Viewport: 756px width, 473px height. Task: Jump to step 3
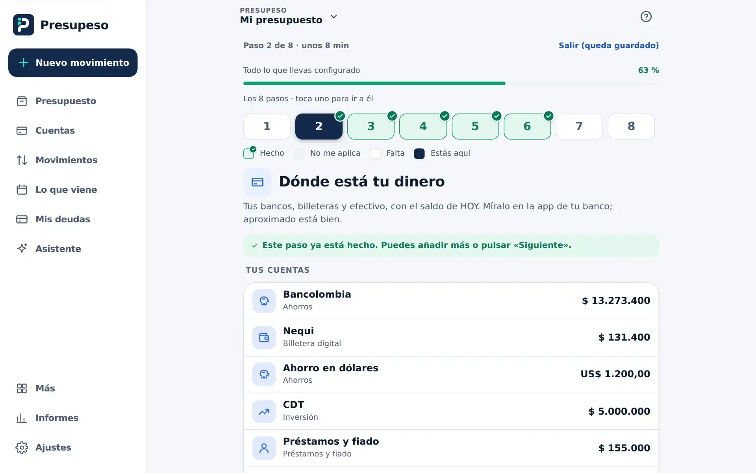(x=371, y=127)
